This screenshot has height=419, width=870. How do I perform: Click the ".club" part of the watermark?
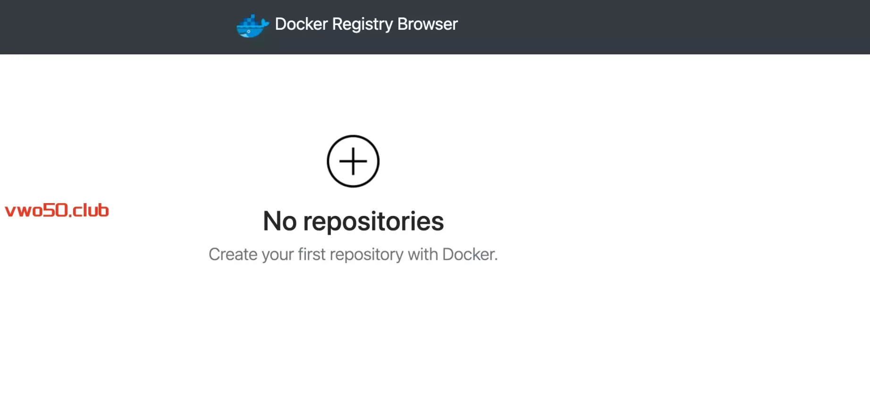(x=90, y=211)
